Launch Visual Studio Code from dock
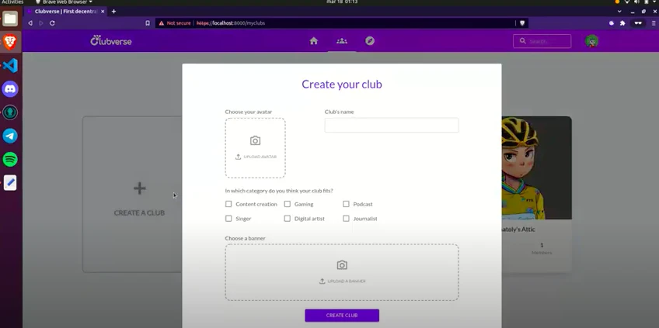The image size is (659, 328). pyautogui.click(x=9, y=65)
